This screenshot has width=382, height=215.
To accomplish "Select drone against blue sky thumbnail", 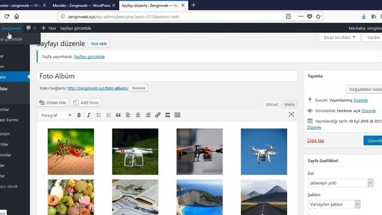I will pos(264,151).
